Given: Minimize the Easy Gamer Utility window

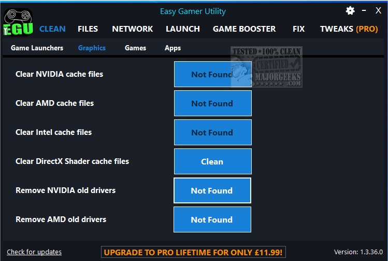Looking at the screenshot, I should tap(364, 10).
